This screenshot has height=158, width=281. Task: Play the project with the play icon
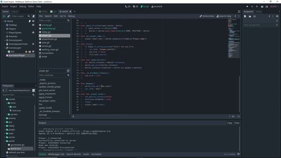tap(247, 7)
